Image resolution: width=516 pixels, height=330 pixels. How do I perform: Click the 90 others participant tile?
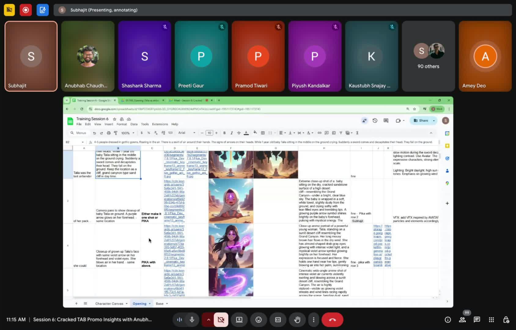[x=428, y=56]
